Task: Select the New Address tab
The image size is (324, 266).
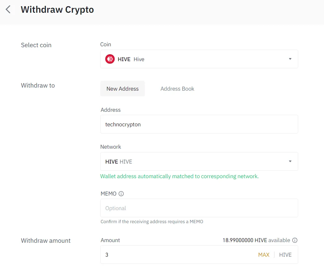Action: tap(122, 88)
